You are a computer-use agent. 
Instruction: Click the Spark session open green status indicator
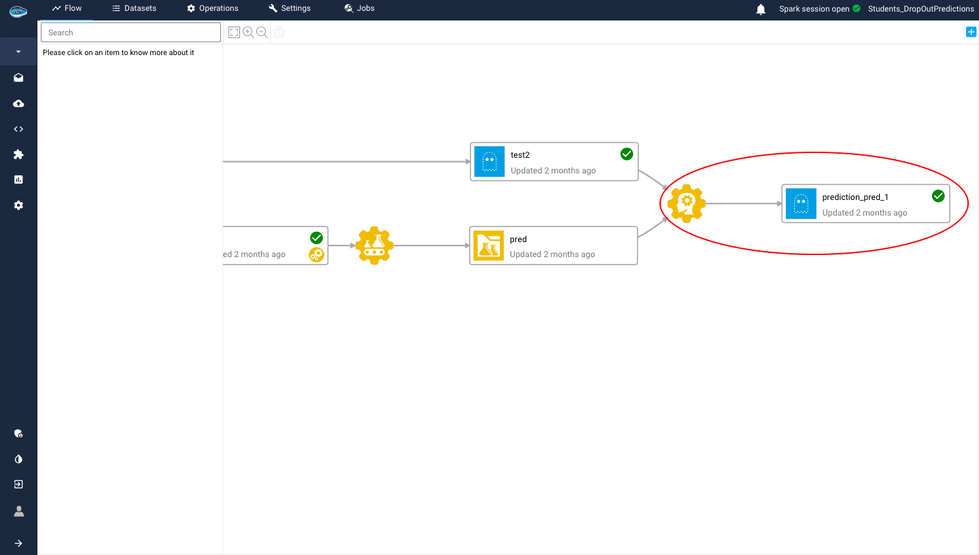(856, 9)
